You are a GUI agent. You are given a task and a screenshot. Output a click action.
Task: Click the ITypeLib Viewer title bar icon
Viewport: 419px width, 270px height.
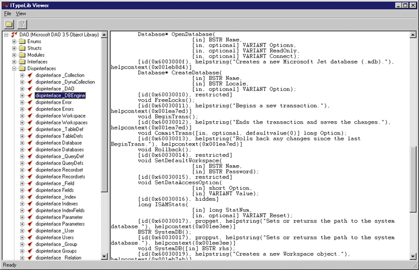pos(6,5)
